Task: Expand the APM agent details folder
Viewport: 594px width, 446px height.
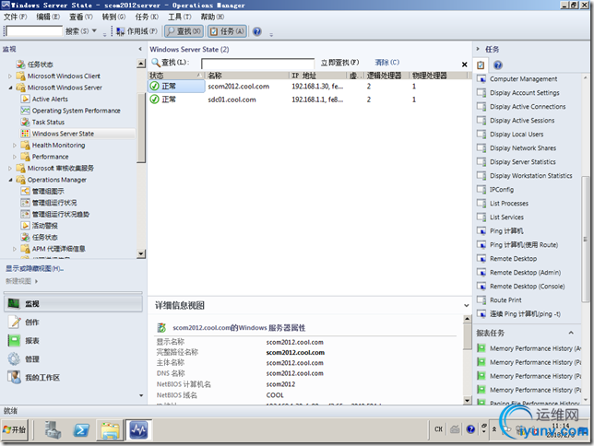Action: [15, 249]
